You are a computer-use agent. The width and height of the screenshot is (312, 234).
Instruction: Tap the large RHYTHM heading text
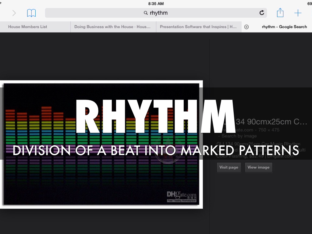[x=155, y=117]
